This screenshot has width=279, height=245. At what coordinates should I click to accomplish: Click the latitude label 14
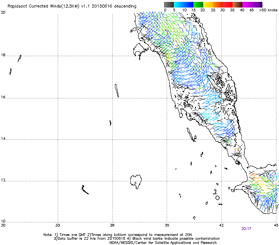tap(3, 139)
